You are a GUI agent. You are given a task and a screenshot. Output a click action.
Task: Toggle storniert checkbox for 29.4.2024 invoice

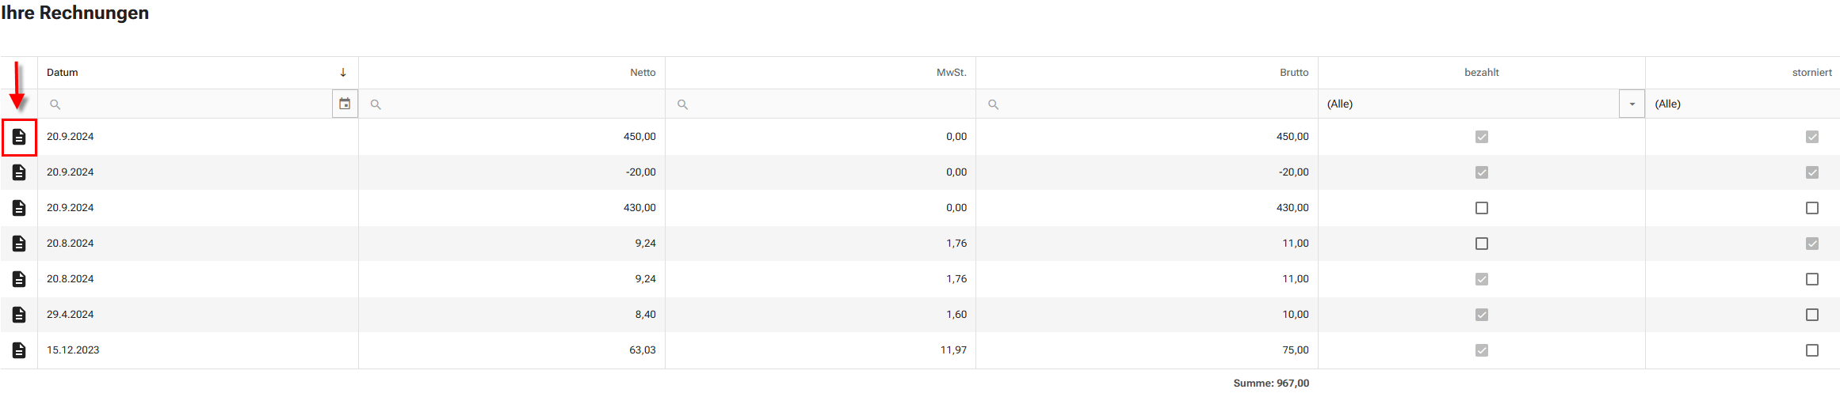pyautogui.click(x=1811, y=315)
